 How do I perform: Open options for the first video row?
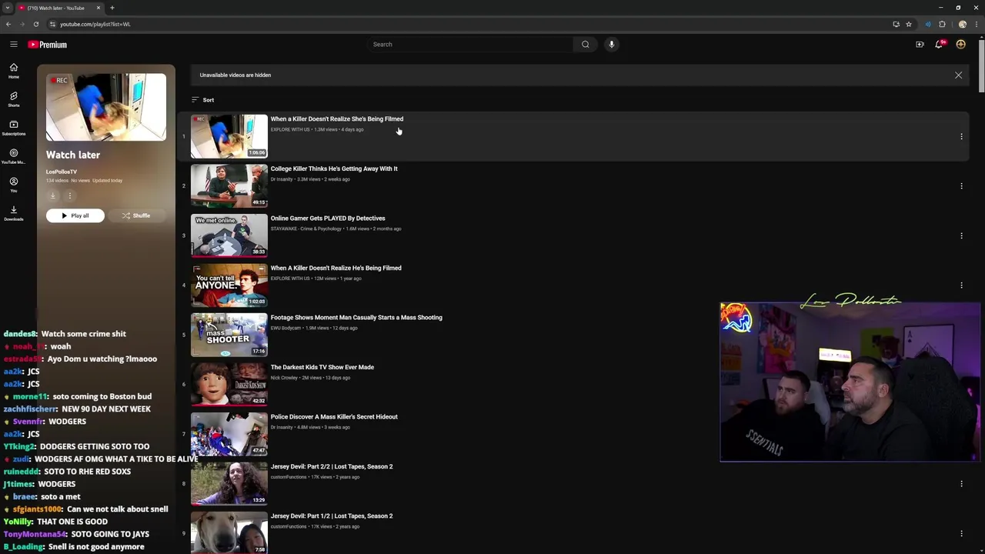[961, 136]
